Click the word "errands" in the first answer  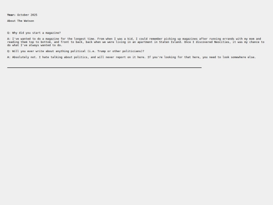[x=229, y=38]
